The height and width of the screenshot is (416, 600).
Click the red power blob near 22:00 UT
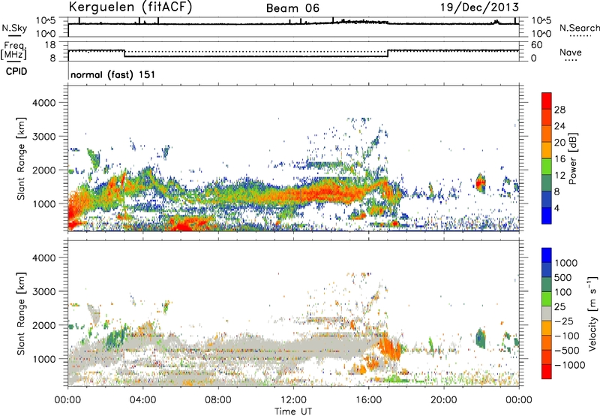tap(481, 183)
